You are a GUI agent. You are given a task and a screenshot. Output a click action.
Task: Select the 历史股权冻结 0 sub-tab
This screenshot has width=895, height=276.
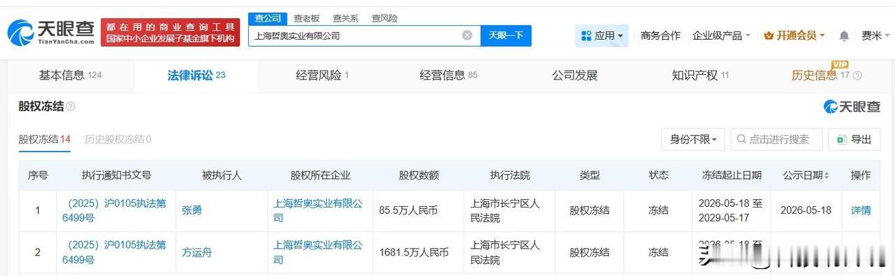pos(117,139)
